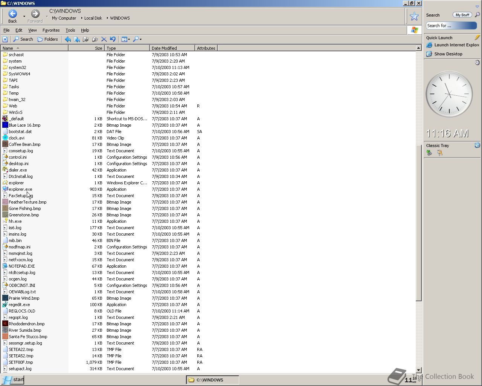Click Show Desktop in Quick Launch

[x=444, y=54]
